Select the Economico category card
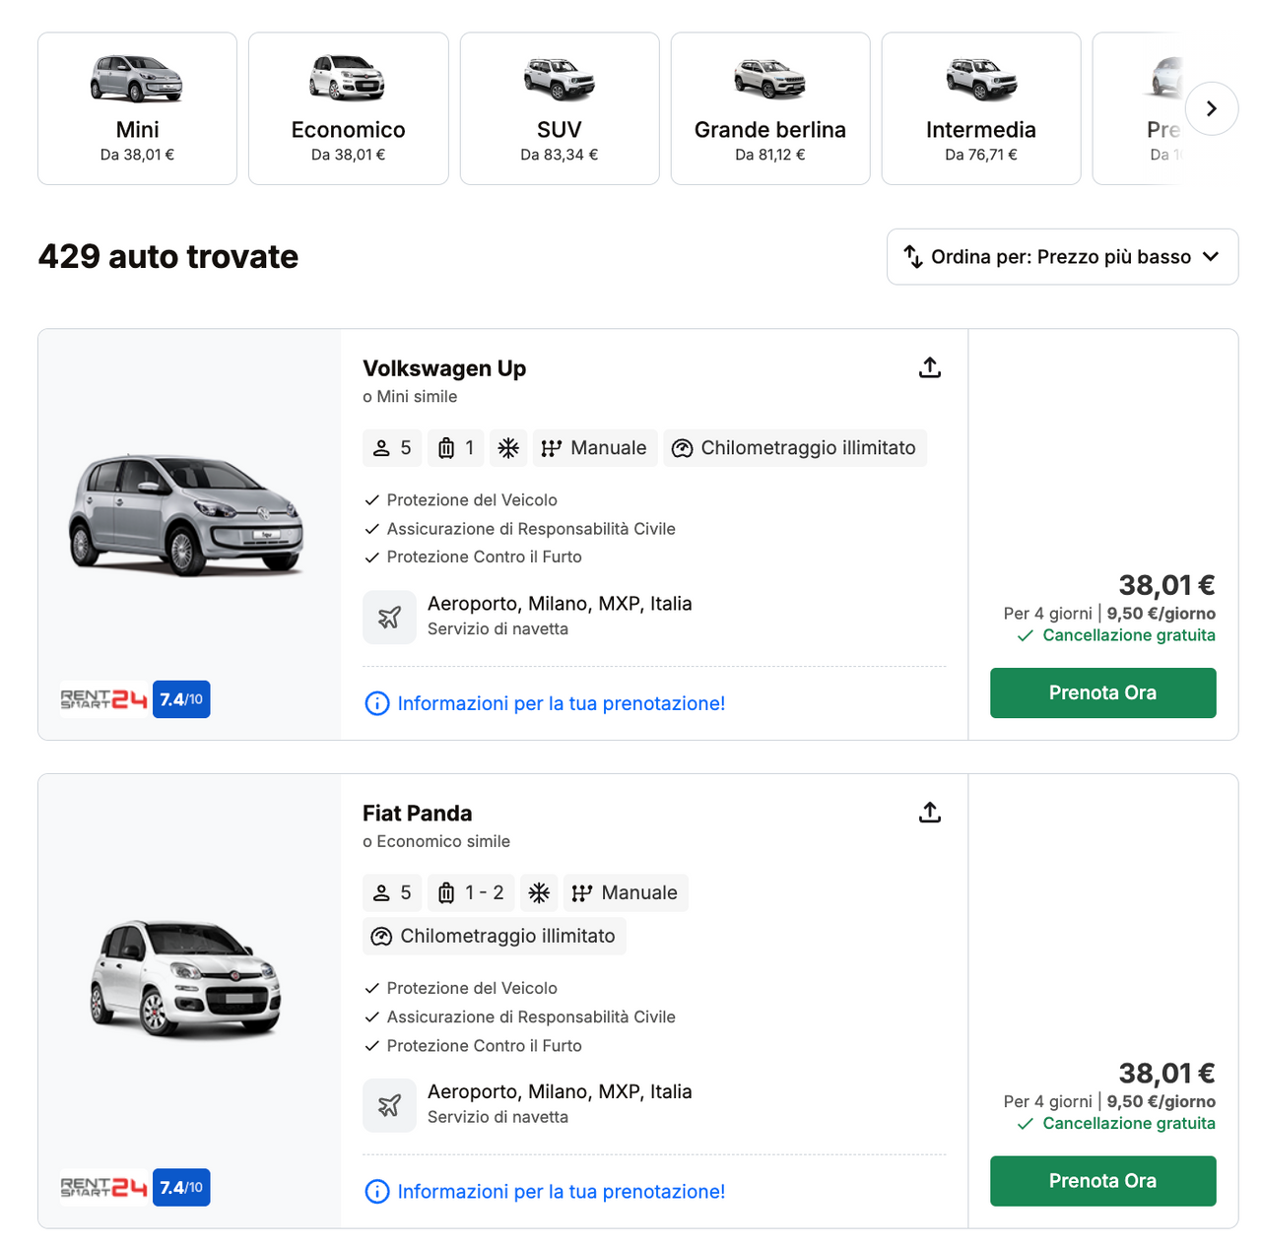 pos(348,108)
